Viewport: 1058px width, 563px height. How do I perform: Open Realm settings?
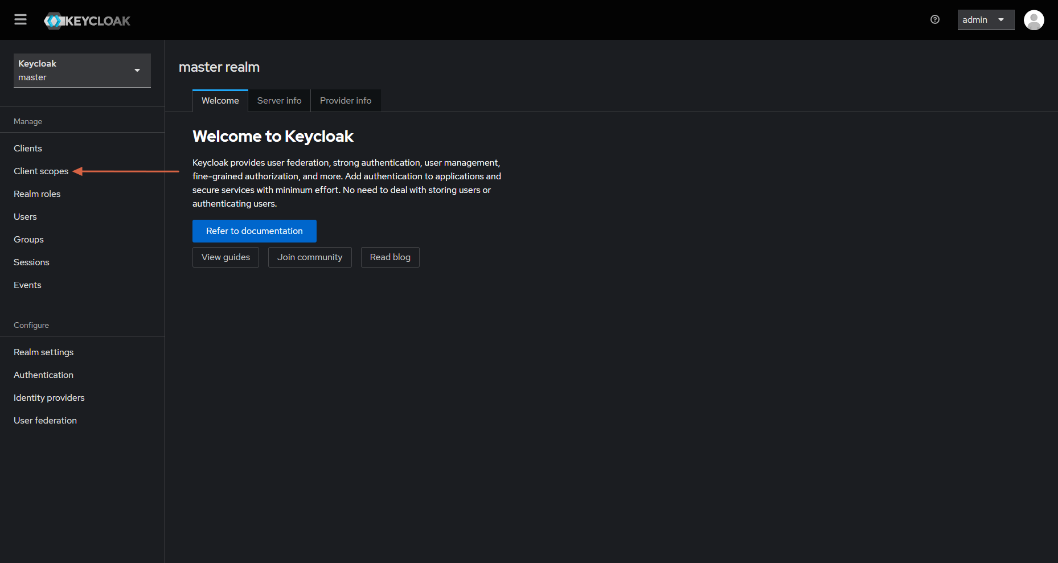click(x=44, y=352)
